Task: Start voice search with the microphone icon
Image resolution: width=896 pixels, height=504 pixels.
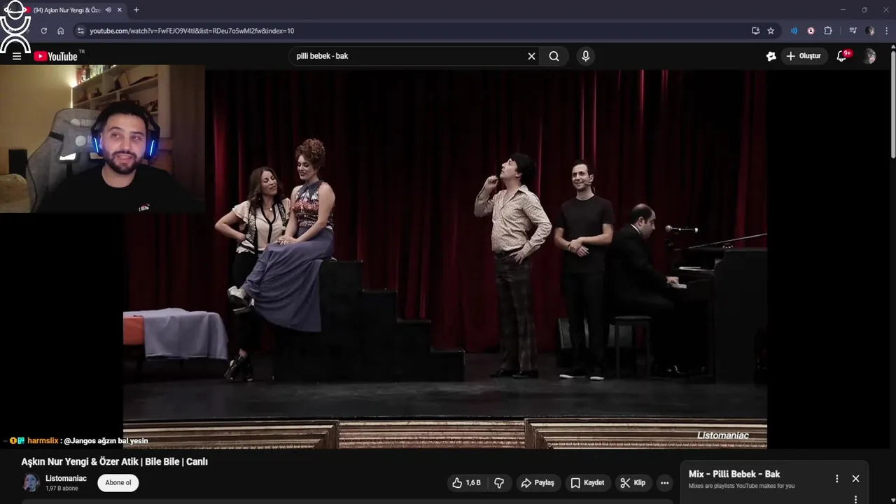Action: [586, 56]
